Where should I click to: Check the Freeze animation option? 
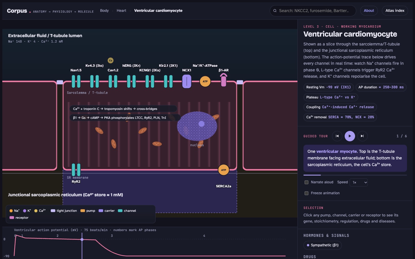307,193
